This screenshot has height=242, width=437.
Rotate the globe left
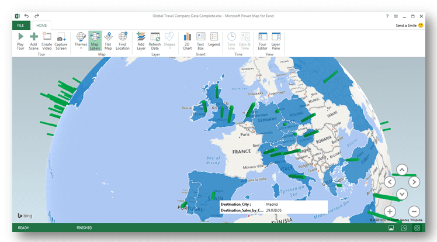pos(390,182)
